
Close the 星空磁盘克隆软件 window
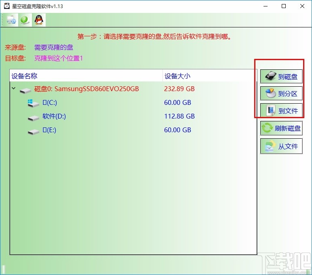(302, 6)
